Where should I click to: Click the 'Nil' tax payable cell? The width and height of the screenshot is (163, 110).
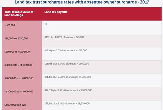[x=46, y=24]
